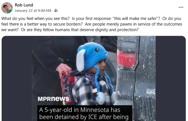Click the friends audience icon beside timestamp
The image size is (188, 121).
(x=56, y=10)
